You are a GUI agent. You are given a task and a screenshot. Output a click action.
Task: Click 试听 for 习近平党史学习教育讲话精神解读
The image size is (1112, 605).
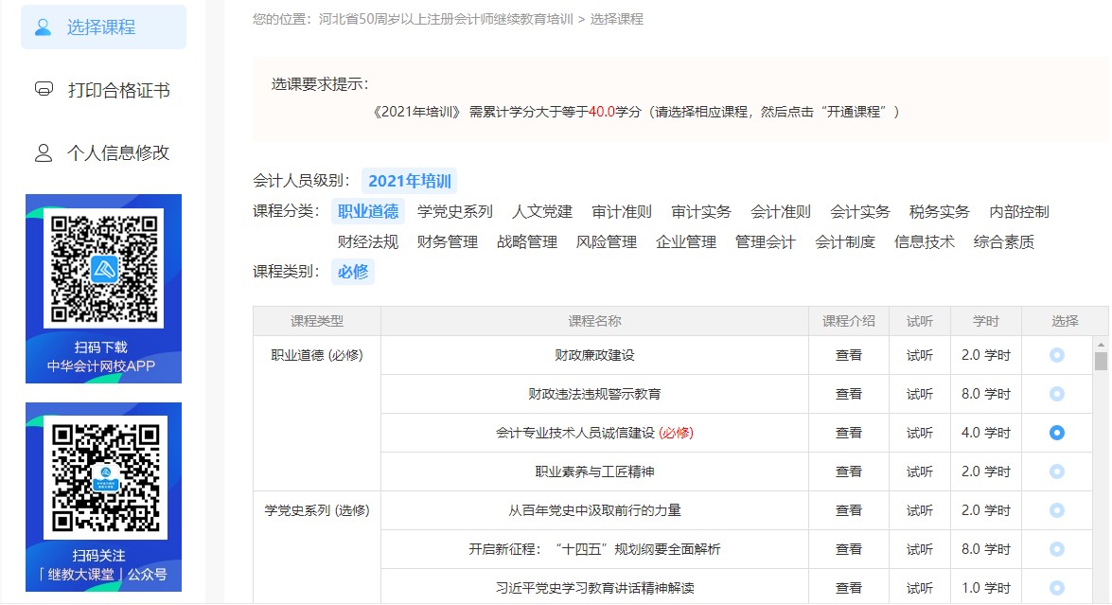pyautogui.click(x=919, y=588)
